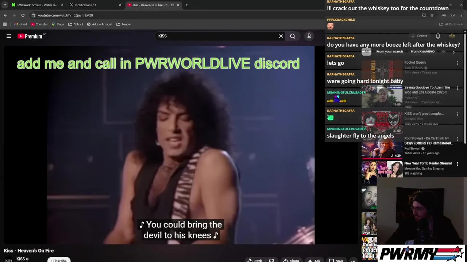Screen dimensions: 467x262
Task: Open the tab search dropdown arrow
Action: click(5, 5)
